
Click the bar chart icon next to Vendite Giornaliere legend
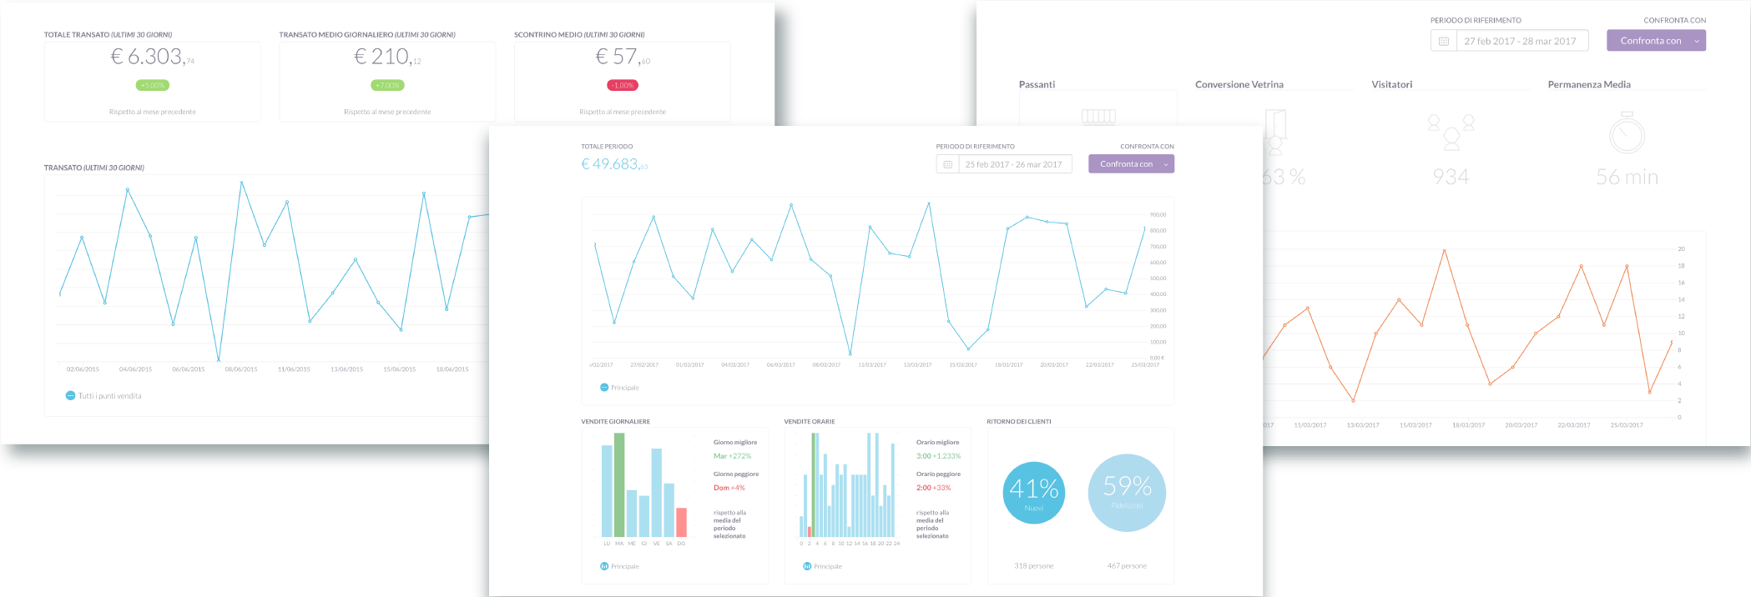point(604,566)
